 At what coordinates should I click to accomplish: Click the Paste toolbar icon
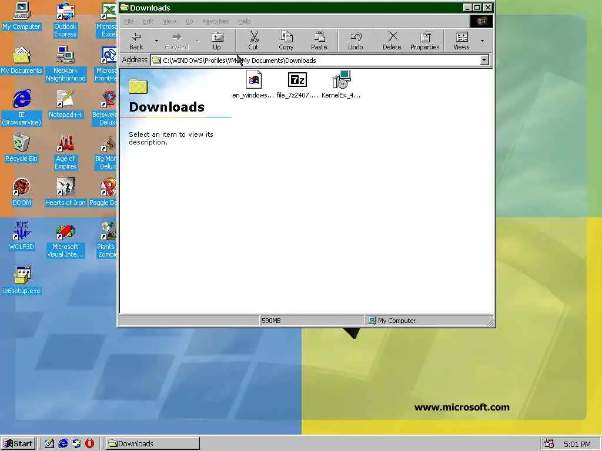coord(319,41)
